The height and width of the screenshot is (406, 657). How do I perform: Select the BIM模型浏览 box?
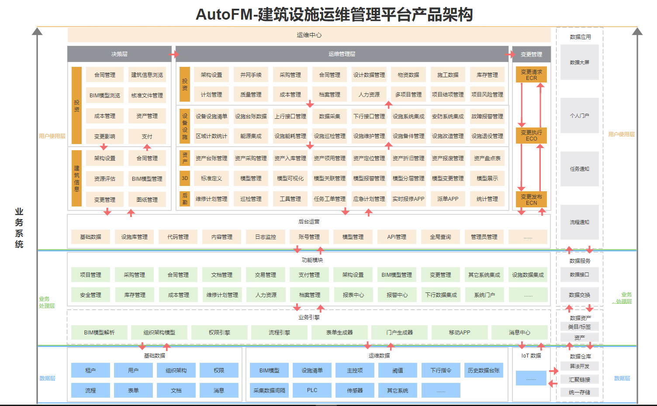[105, 95]
